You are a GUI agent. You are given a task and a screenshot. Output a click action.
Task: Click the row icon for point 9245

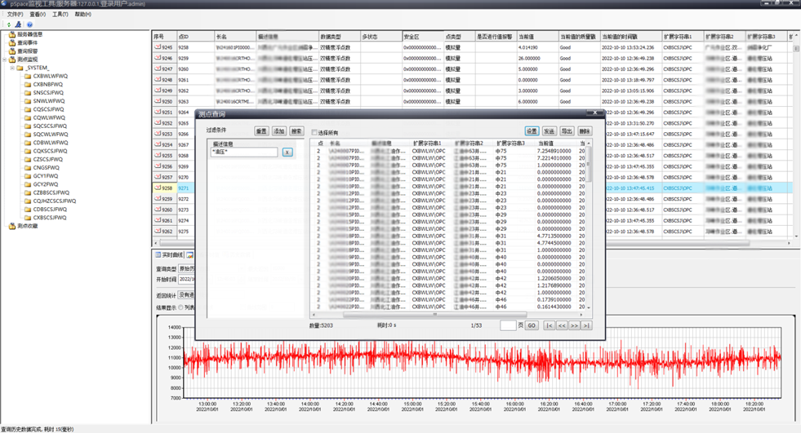158,47
